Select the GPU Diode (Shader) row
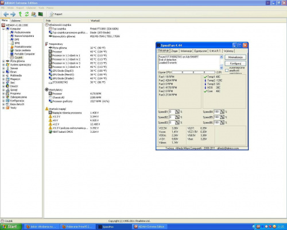Screen dimensions: 287x230 (x=77, y=78)
